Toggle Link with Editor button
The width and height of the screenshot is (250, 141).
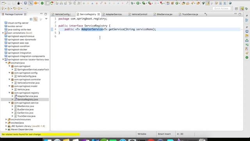coord(36,19)
